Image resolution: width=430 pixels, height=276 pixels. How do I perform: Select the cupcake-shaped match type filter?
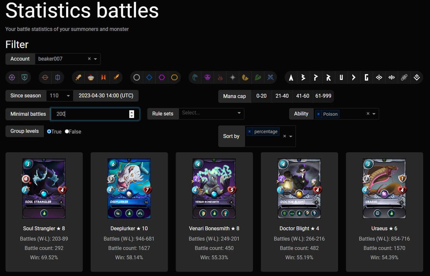(91, 78)
